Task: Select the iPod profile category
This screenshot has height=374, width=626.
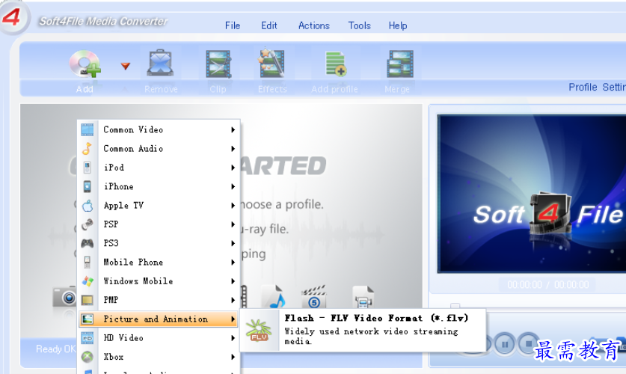Action: (x=159, y=168)
